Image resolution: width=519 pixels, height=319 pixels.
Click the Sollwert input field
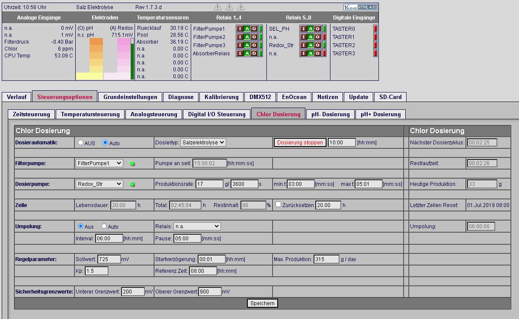109,259
